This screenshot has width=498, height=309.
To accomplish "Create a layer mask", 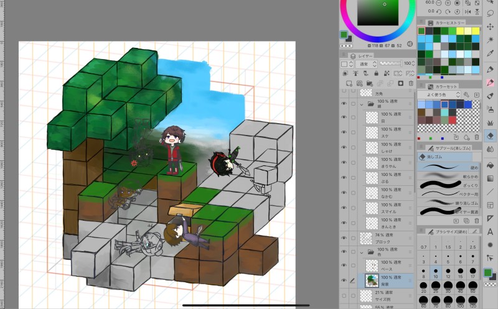I will click(x=401, y=83).
